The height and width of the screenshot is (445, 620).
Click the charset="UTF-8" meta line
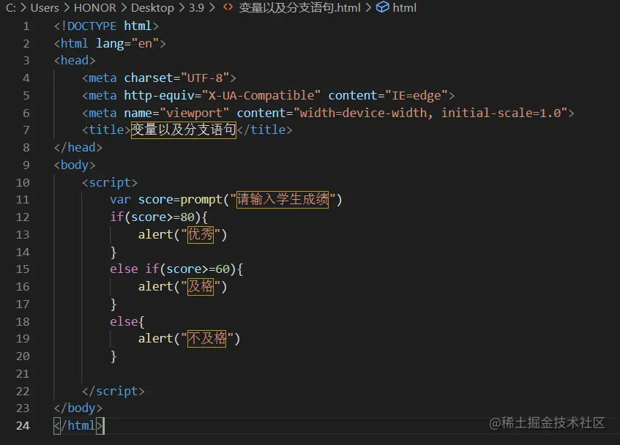[159, 78]
